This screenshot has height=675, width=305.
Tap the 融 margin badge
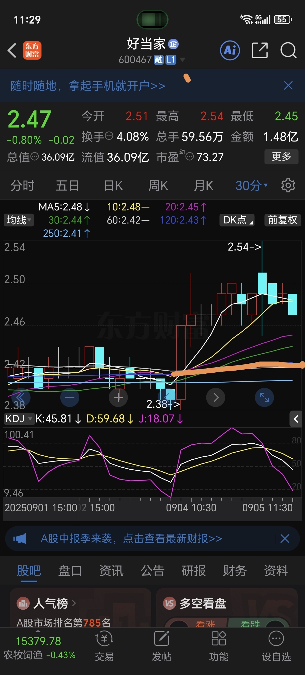coord(159,60)
